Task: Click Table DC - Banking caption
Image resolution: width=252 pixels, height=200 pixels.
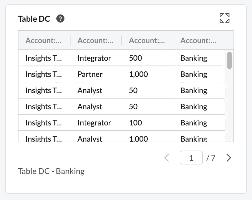Action: tap(51, 171)
